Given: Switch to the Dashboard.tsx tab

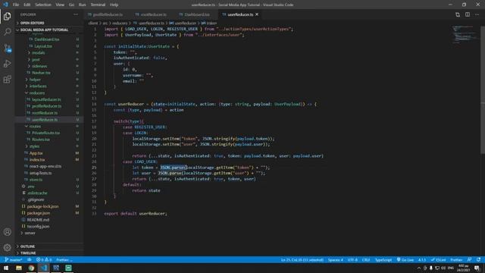Looking at the screenshot, I should (197, 14).
